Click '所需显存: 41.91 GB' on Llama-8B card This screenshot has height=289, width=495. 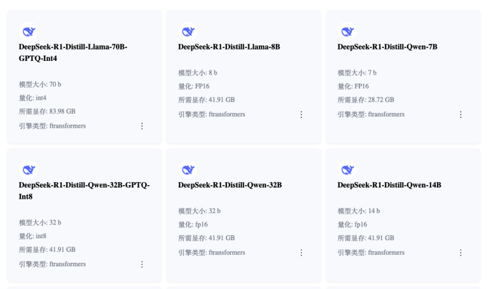tap(206, 100)
